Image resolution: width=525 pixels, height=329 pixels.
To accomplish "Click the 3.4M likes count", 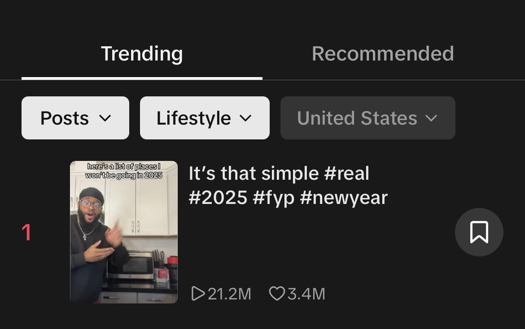I will 306,294.
